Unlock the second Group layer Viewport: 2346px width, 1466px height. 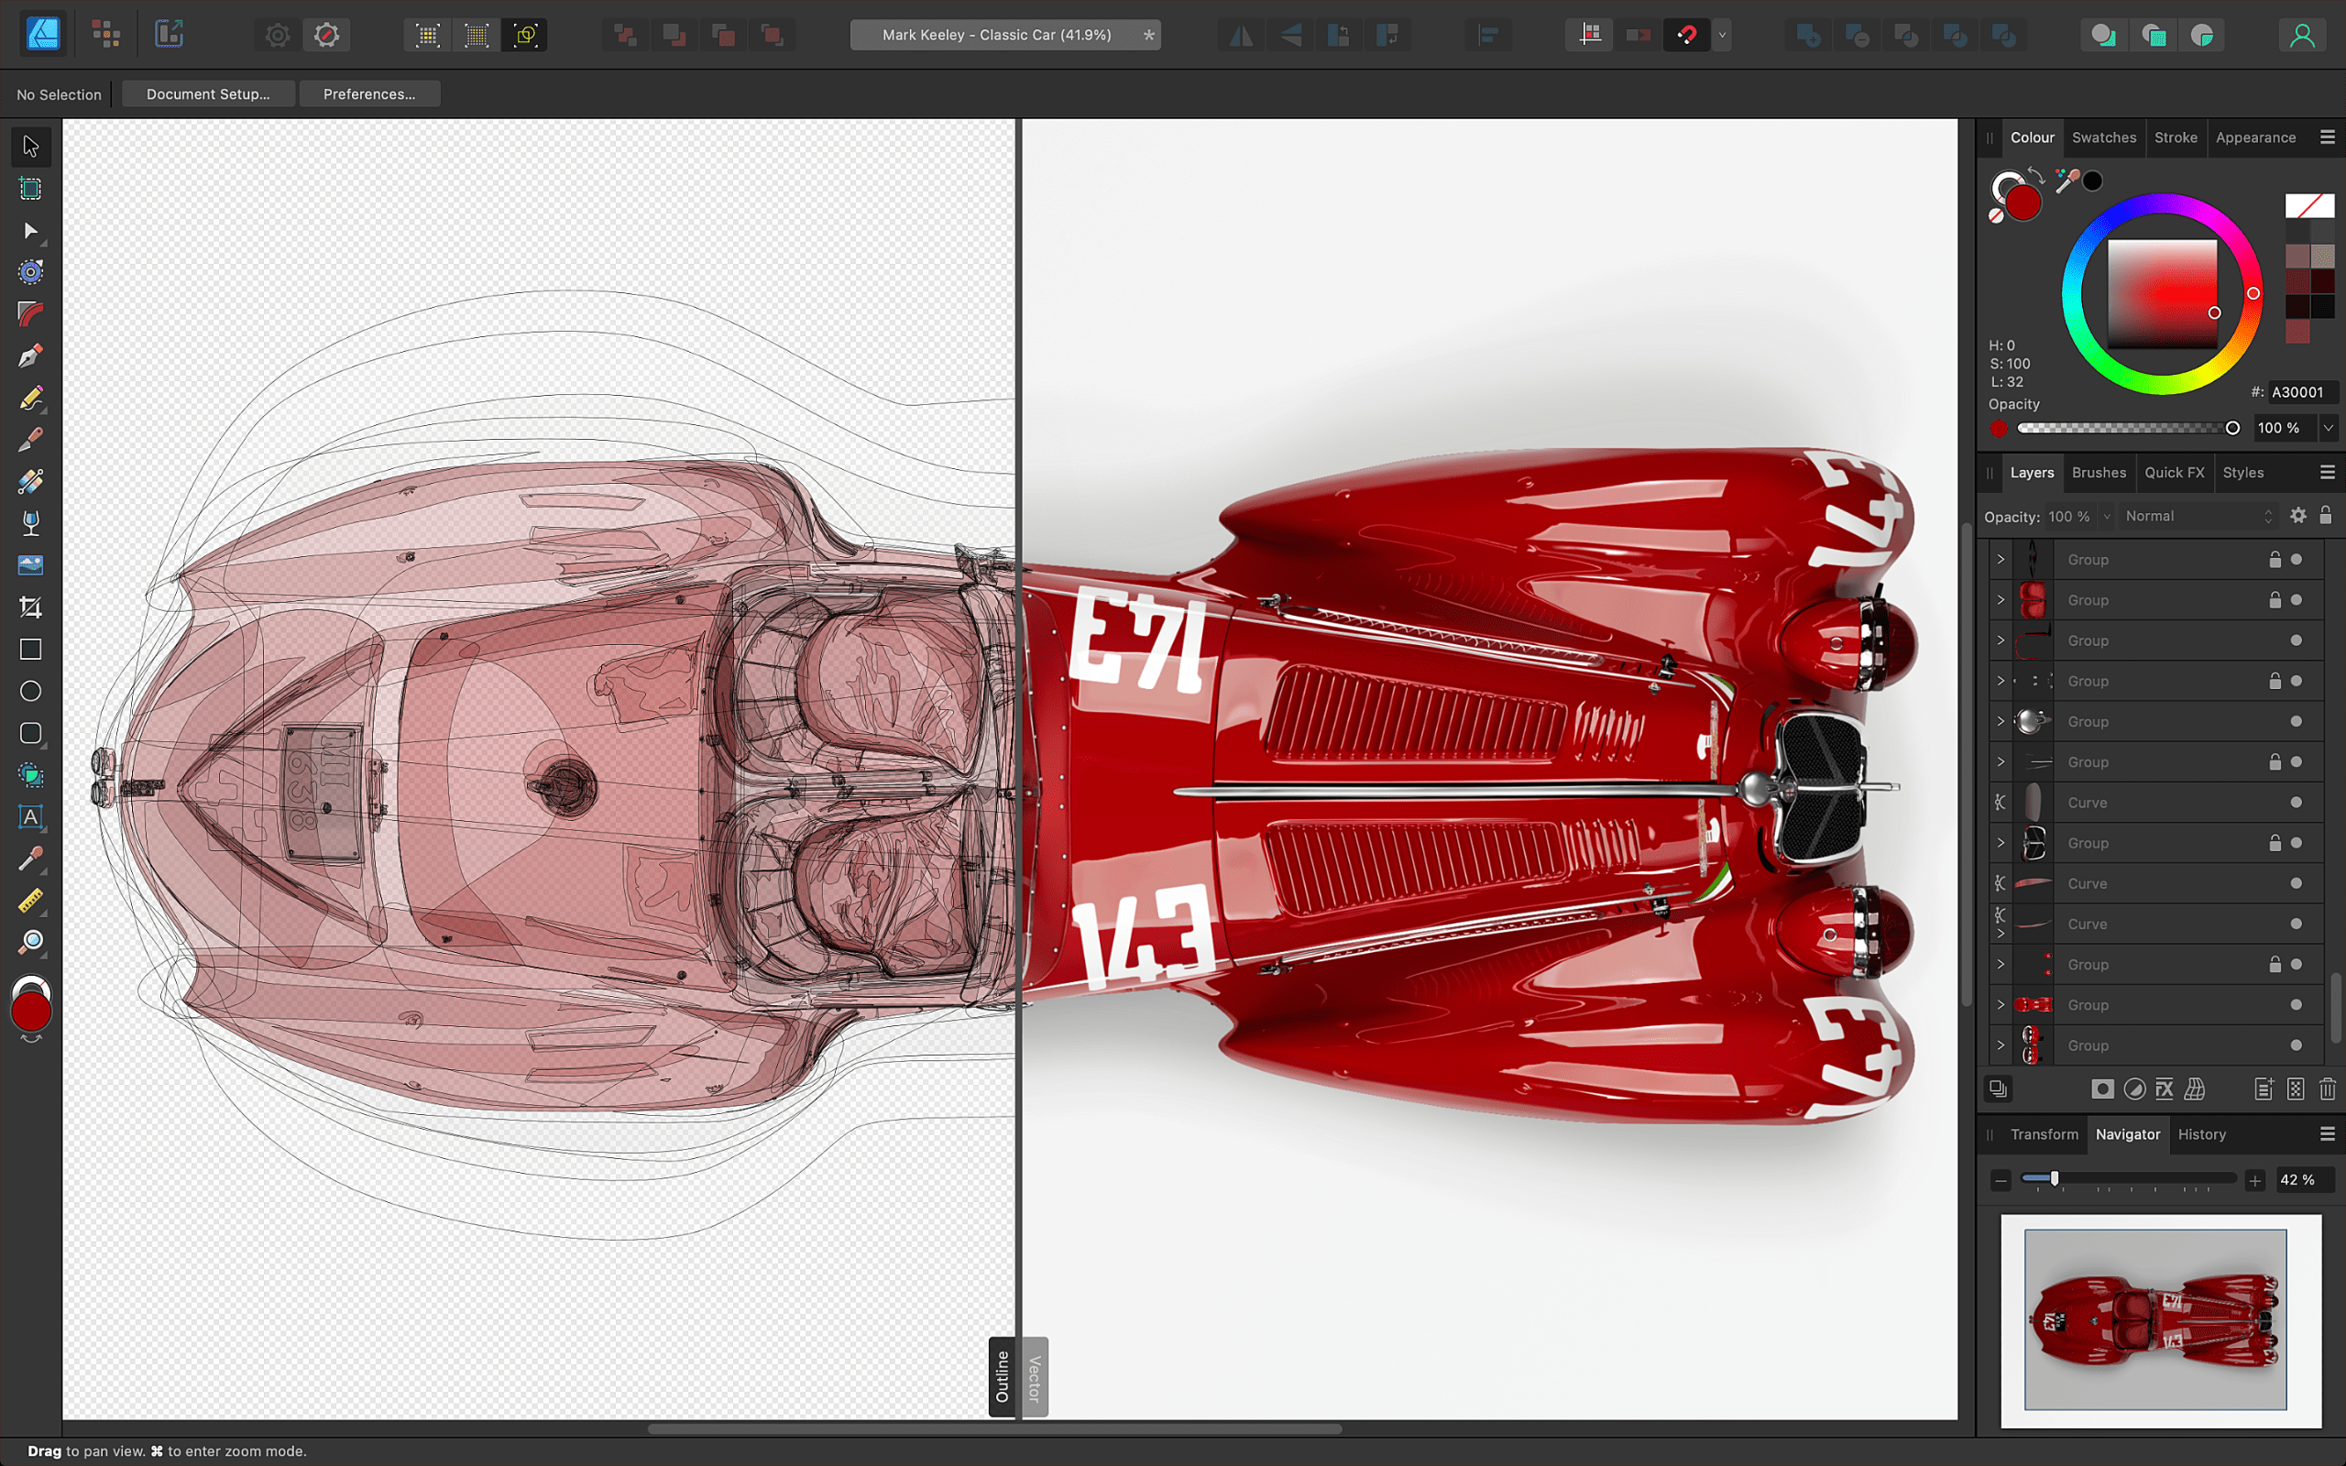(x=2275, y=599)
